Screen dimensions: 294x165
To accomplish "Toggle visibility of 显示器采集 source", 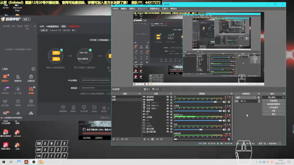I will coord(168,132).
